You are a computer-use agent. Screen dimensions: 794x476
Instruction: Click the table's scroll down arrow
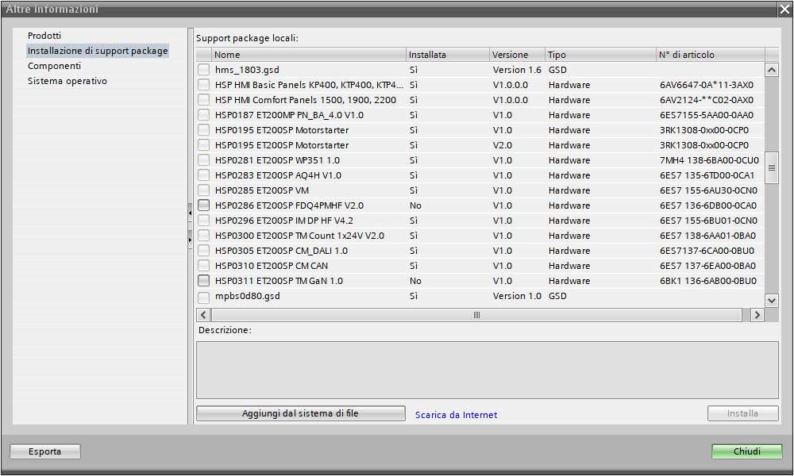tap(771, 301)
